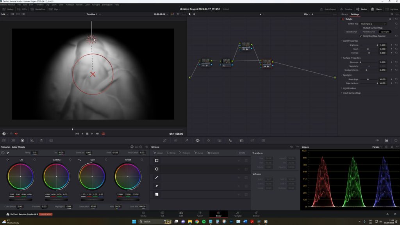Open the Color Warper palette icon

176,140
